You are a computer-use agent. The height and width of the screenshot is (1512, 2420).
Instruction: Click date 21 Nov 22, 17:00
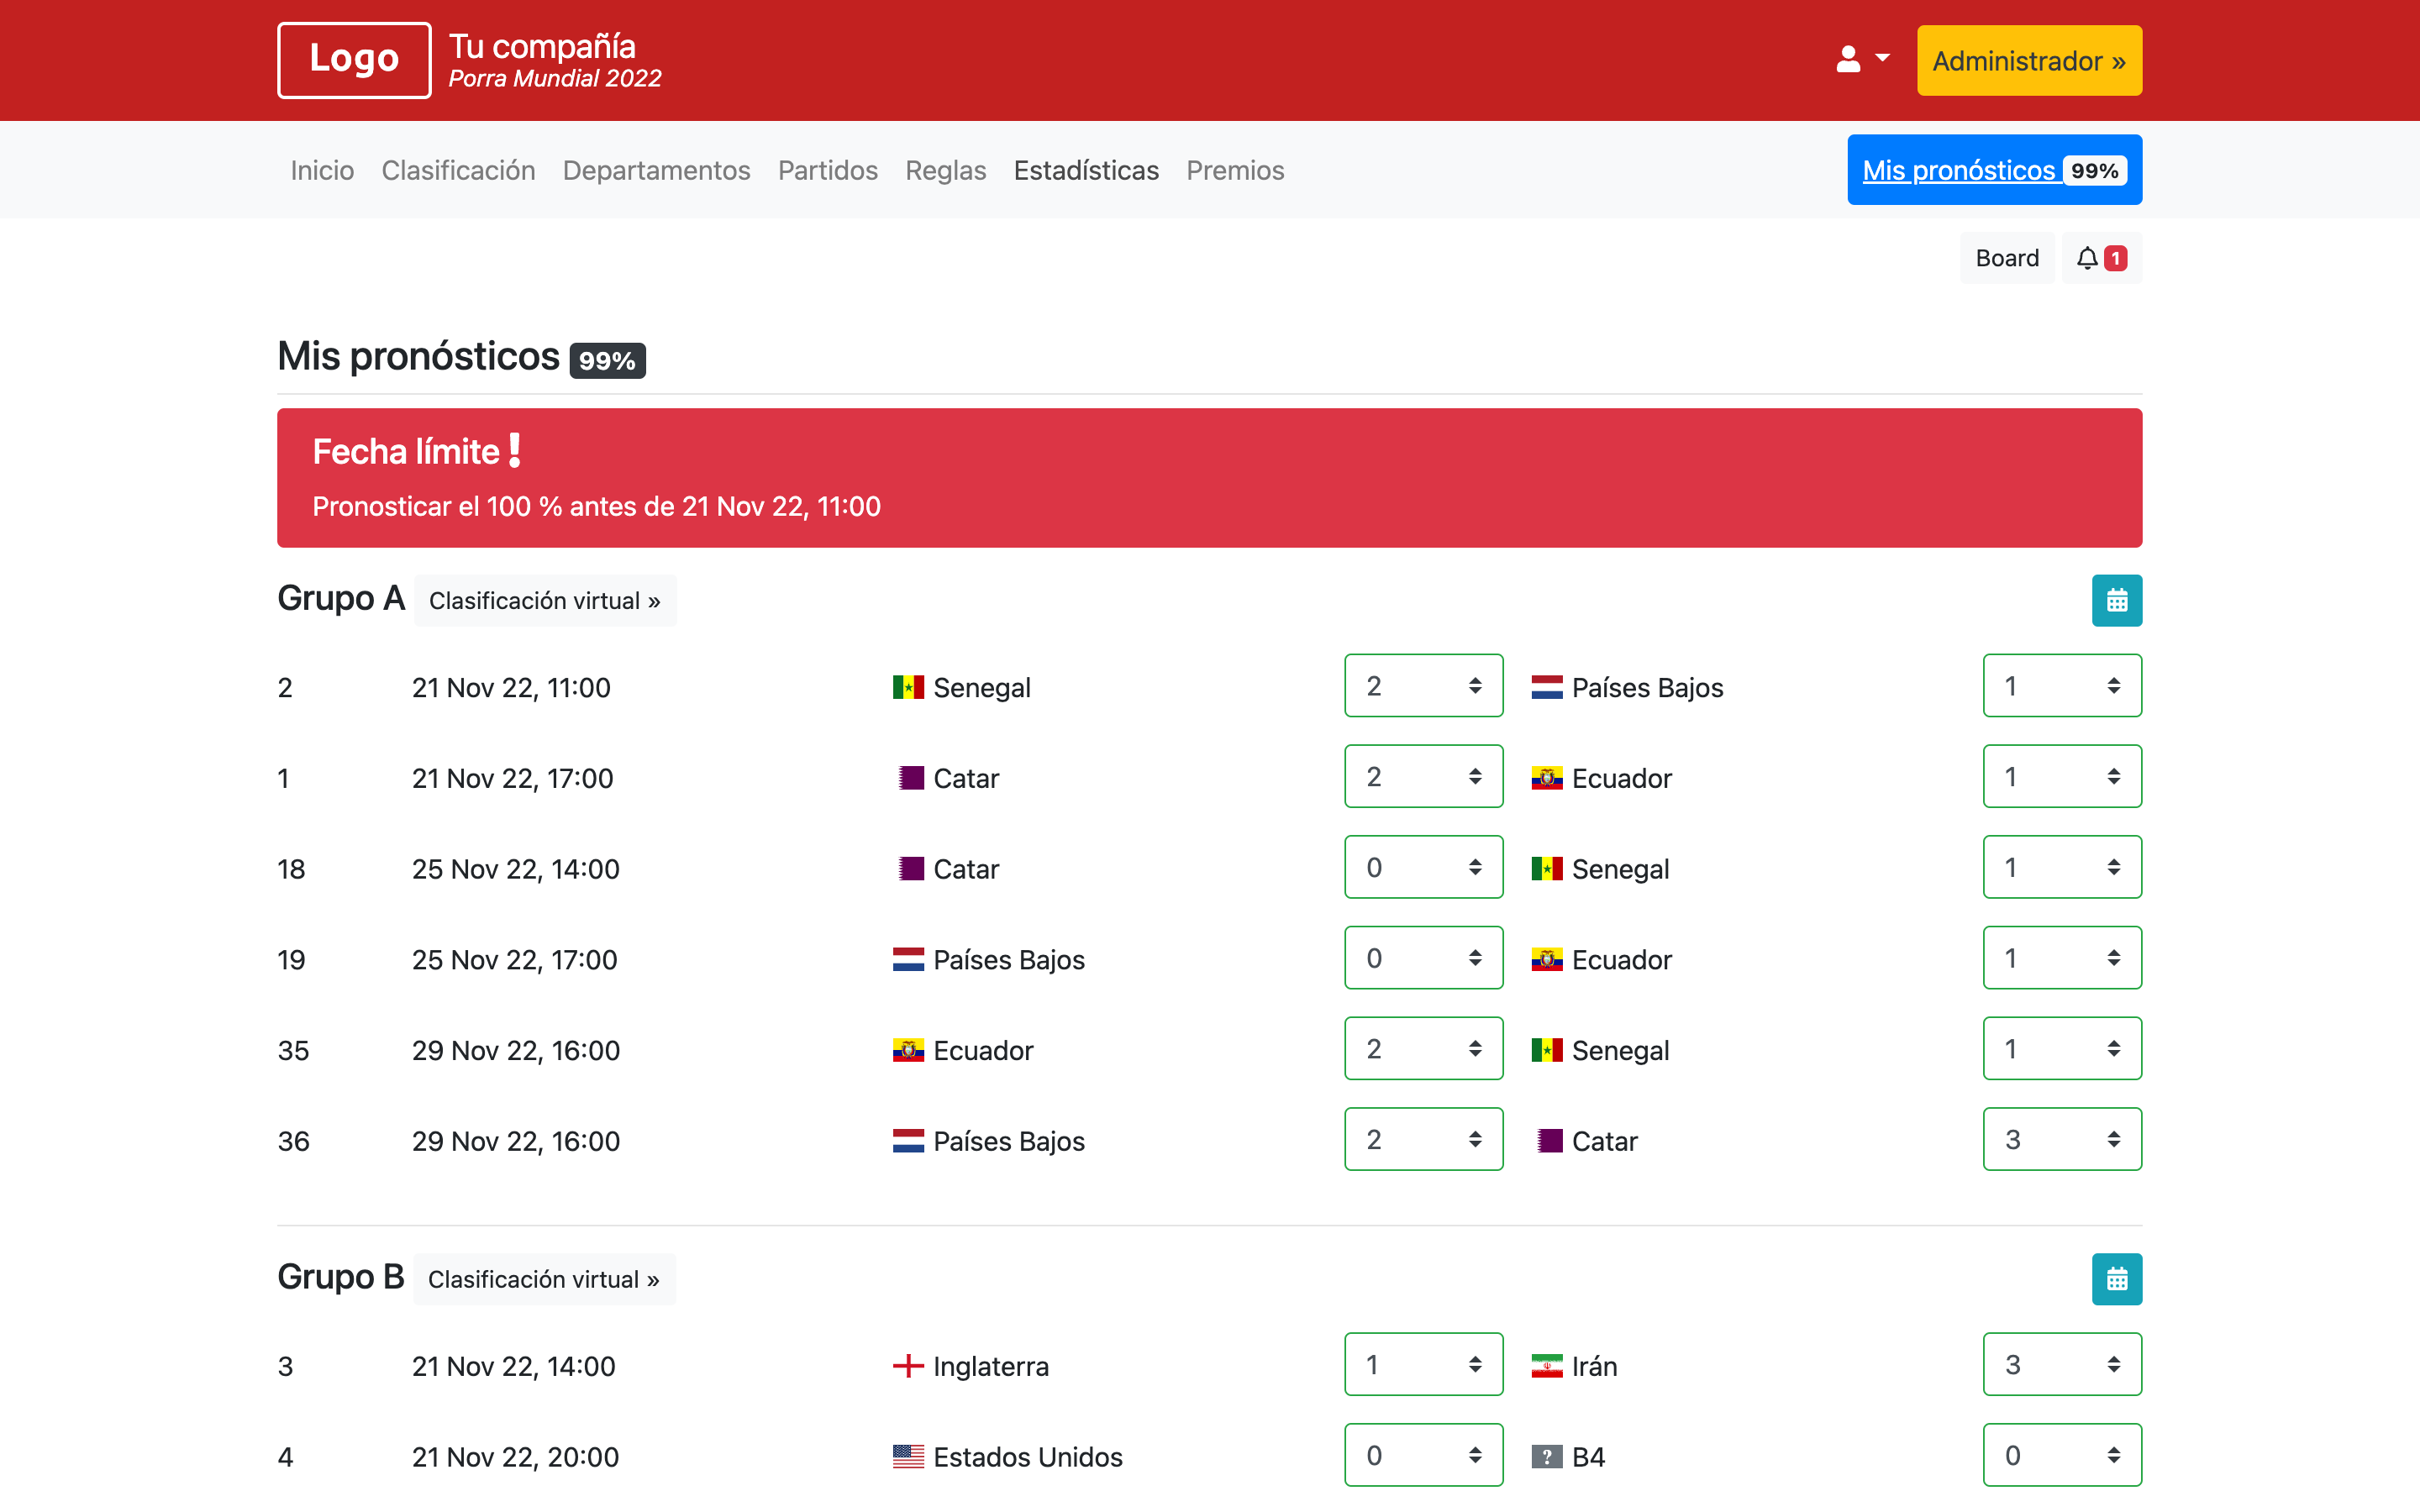point(513,778)
